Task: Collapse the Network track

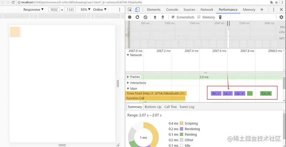Action: [x=128, y=55]
